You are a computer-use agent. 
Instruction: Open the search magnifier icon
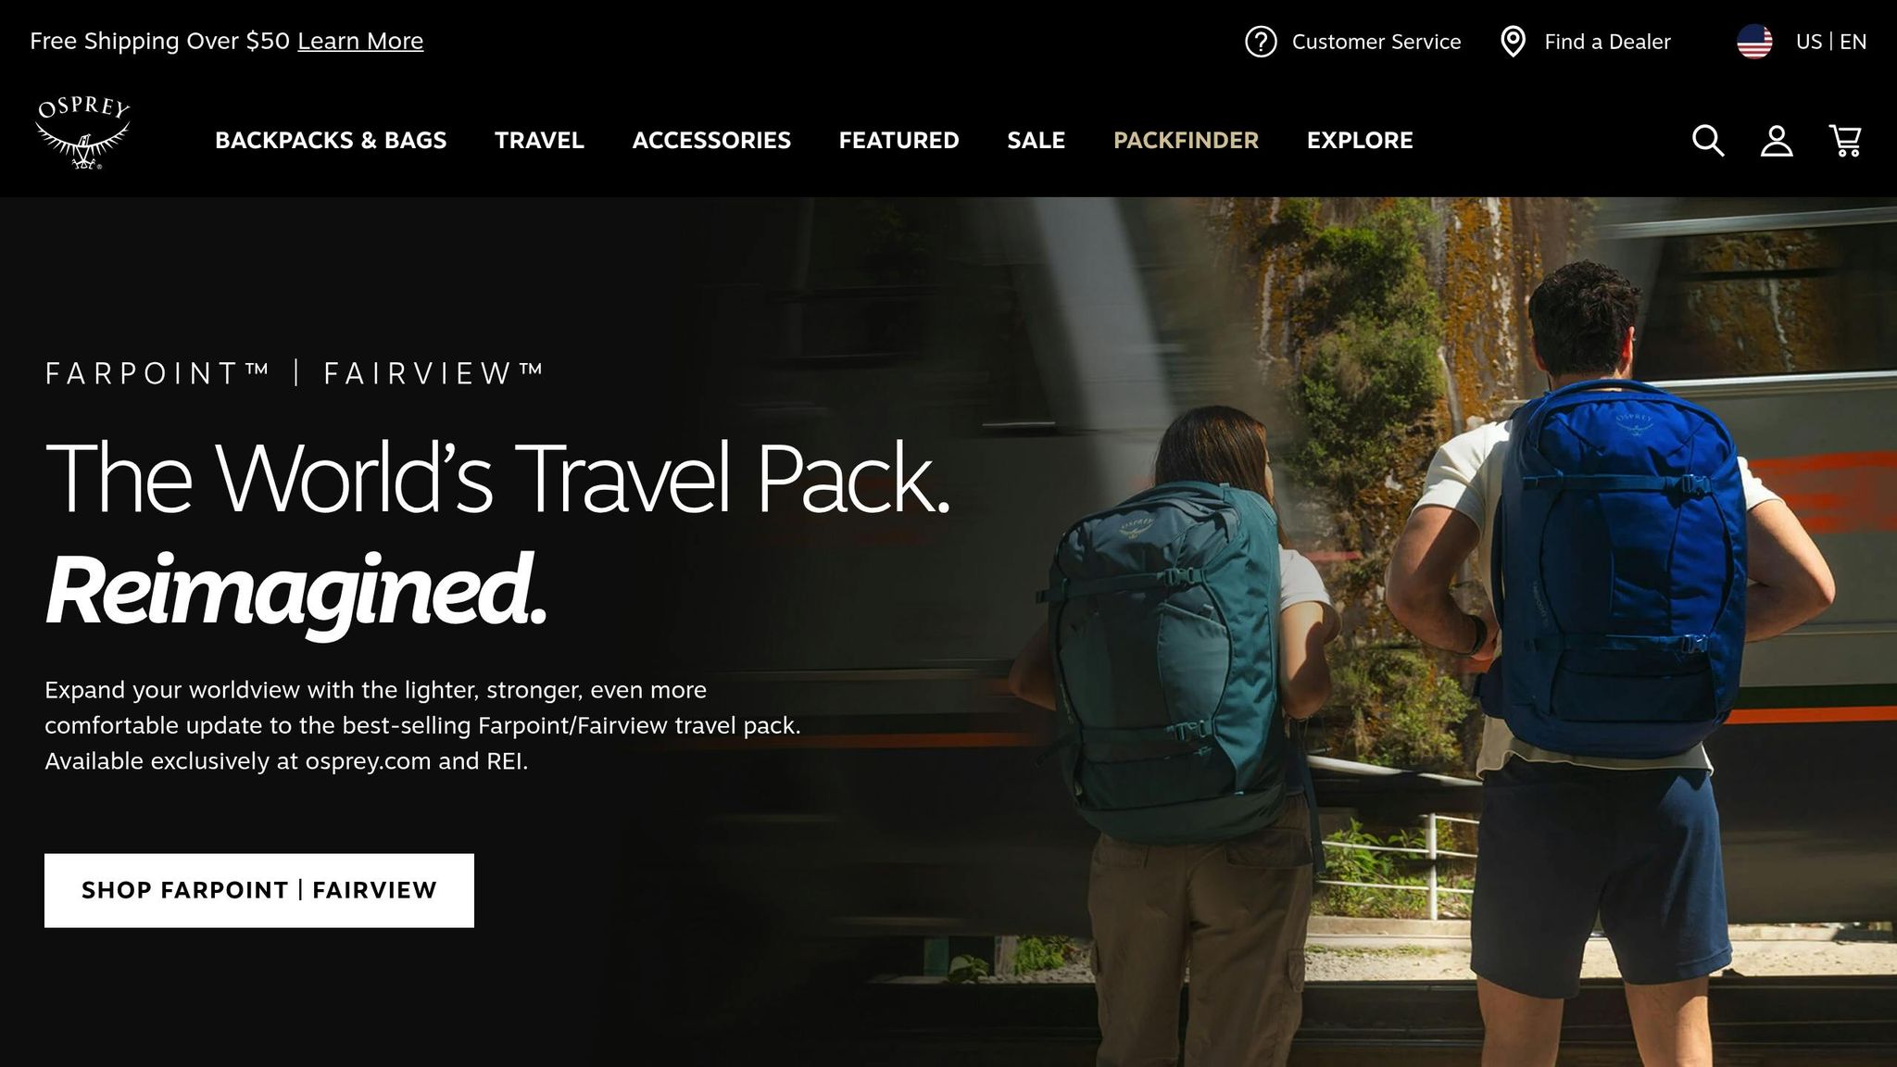[1708, 141]
